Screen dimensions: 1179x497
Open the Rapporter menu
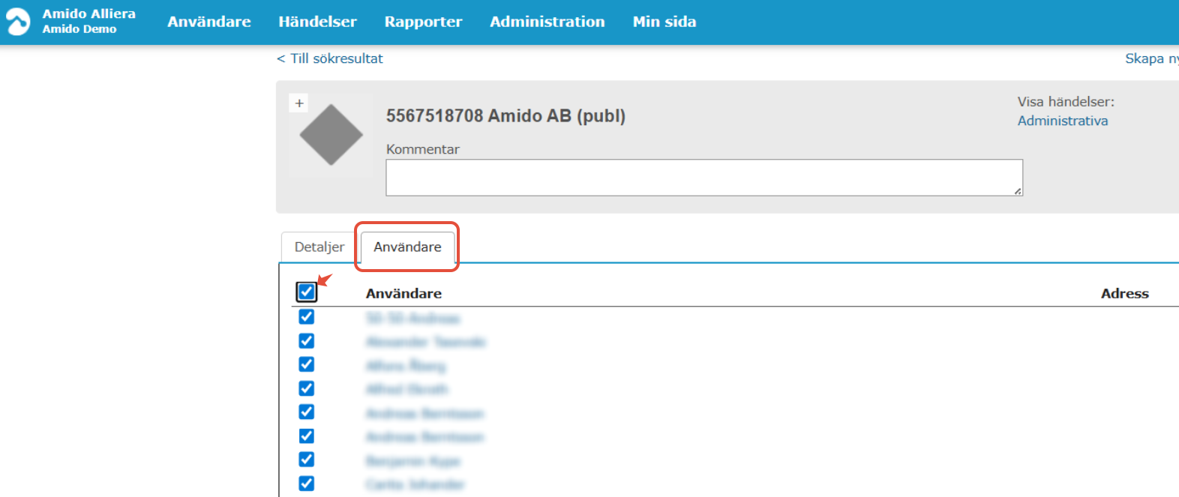coord(423,22)
